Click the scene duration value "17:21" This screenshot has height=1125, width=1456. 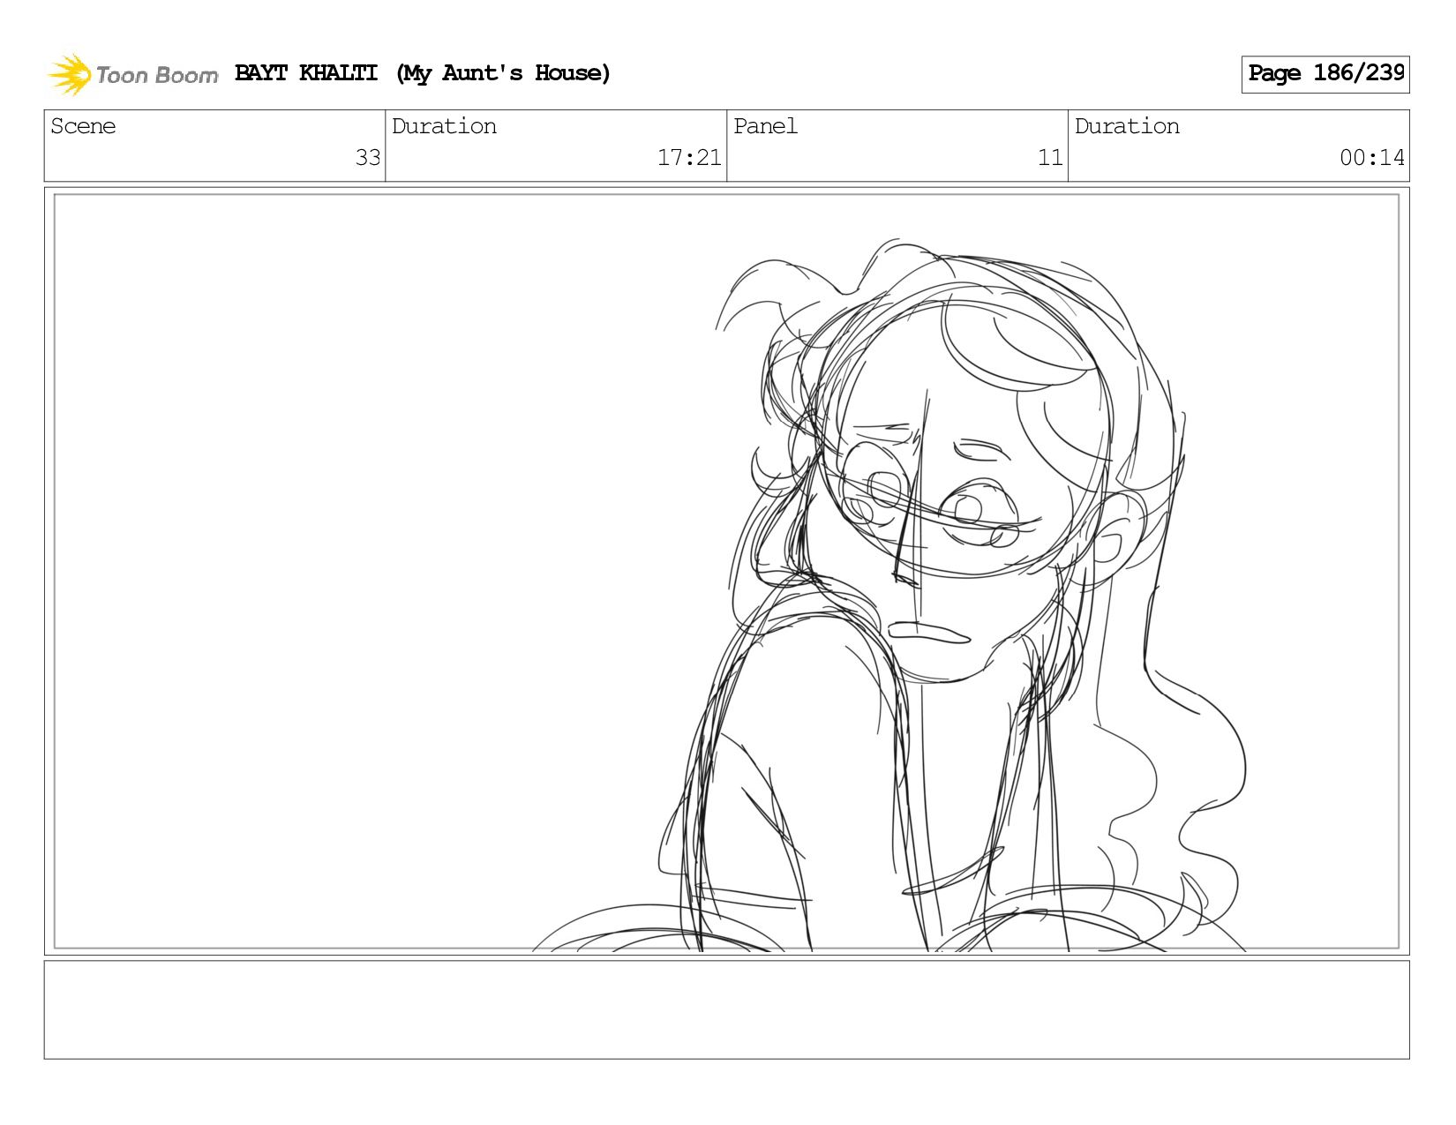point(689,158)
